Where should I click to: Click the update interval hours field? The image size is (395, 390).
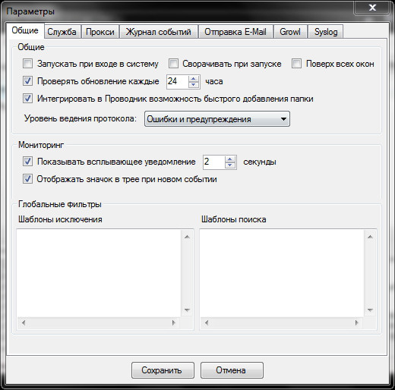coord(178,81)
